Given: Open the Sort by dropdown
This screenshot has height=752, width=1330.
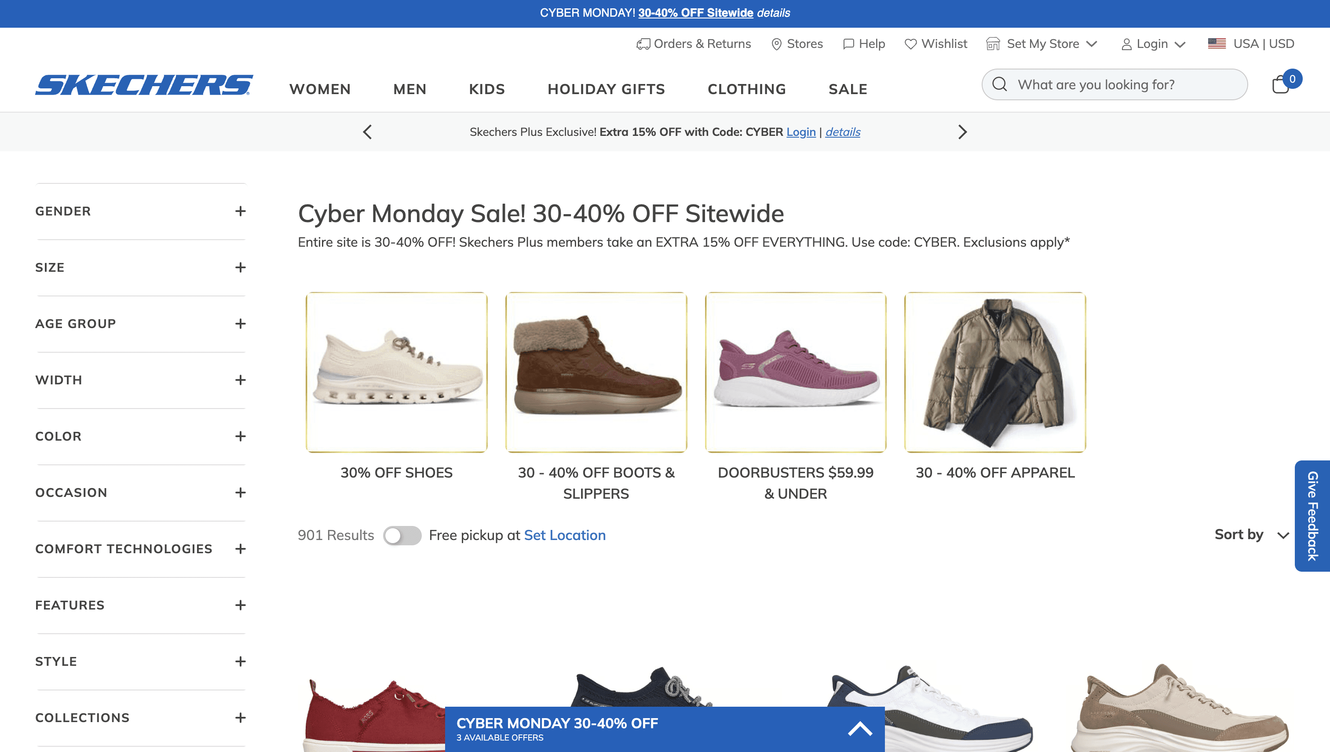Looking at the screenshot, I should 1251,535.
